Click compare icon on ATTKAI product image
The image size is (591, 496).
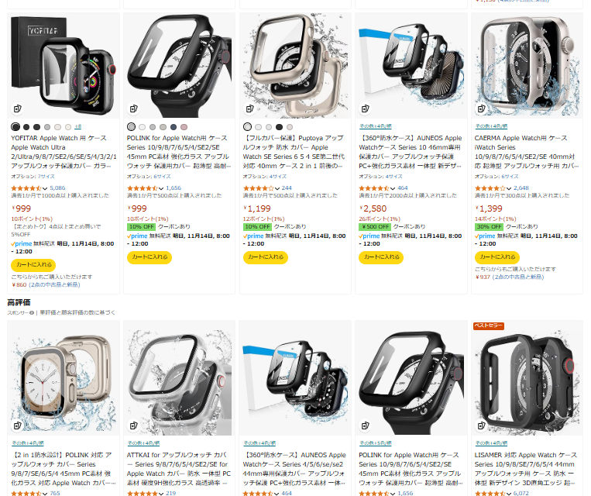[134, 425]
